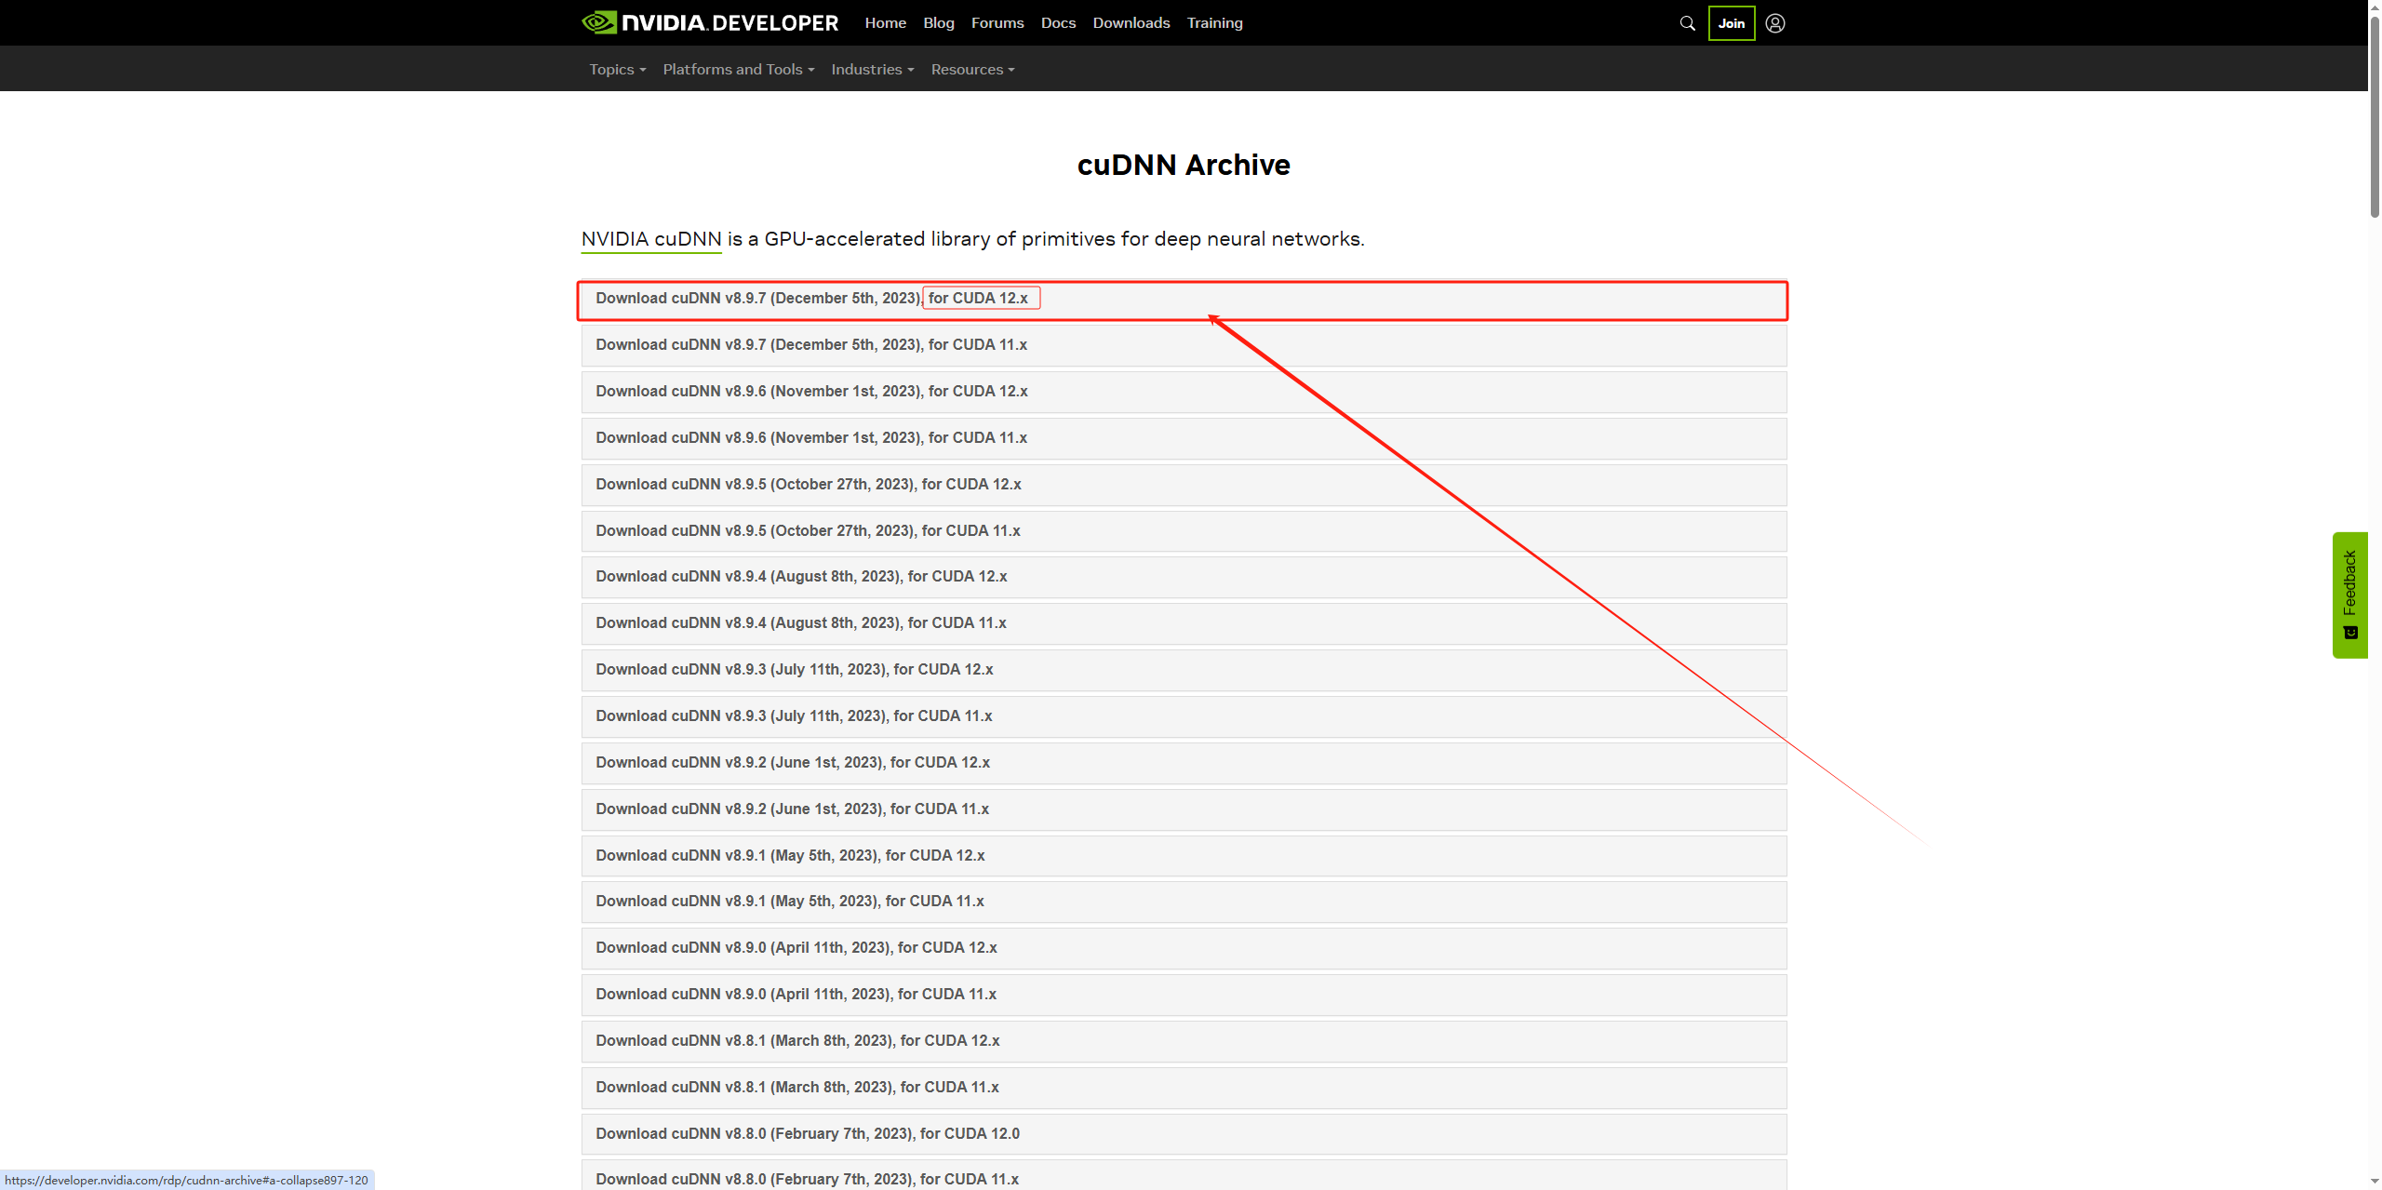
Task: Expand cuDNN v8.8.1 for CUDA 11.x
Action: point(1184,1088)
